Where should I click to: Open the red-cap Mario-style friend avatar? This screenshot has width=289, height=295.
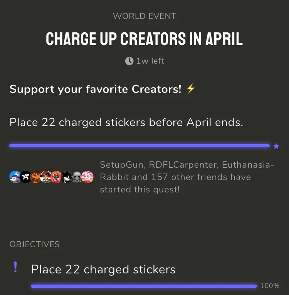(57, 177)
